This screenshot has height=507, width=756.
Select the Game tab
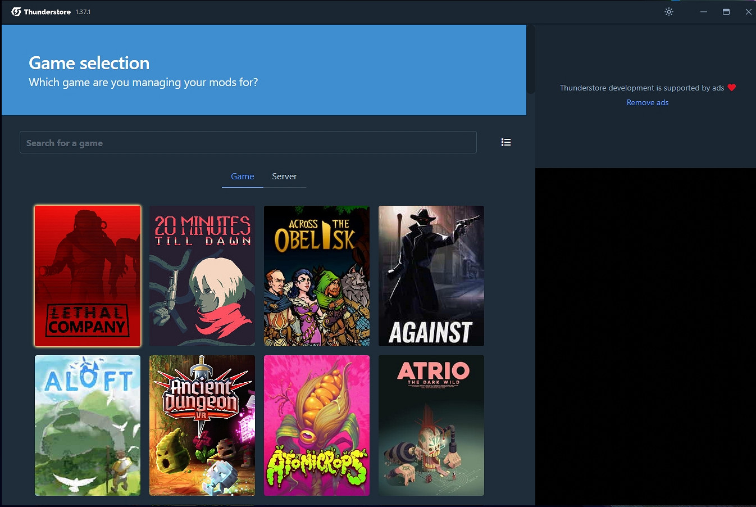[243, 176]
